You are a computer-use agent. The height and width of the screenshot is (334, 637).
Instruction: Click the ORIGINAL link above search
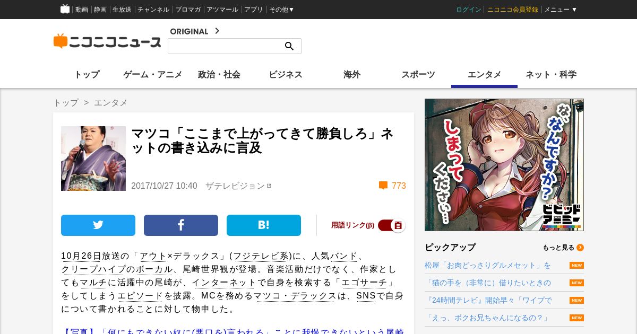click(x=189, y=31)
